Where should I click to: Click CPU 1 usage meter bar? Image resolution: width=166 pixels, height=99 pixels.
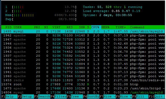pyautogui.click(x=44, y=7)
